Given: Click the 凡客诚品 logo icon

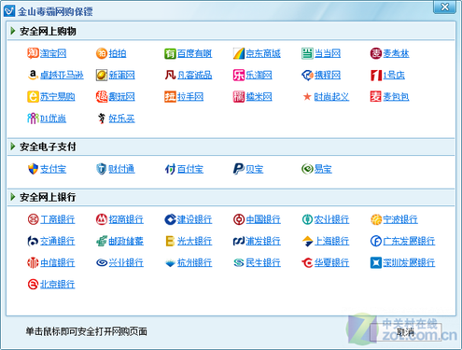Looking at the screenshot, I should 170,75.
